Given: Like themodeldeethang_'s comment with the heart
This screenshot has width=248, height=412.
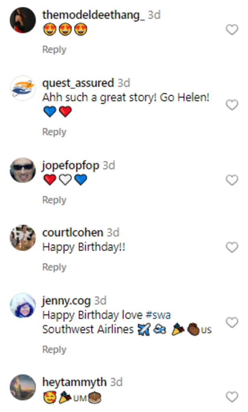Looking at the screenshot, I should click(232, 30).
